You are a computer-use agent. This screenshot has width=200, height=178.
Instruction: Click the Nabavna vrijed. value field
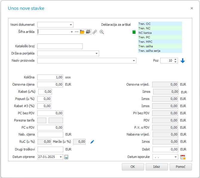click(x=165, y=134)
